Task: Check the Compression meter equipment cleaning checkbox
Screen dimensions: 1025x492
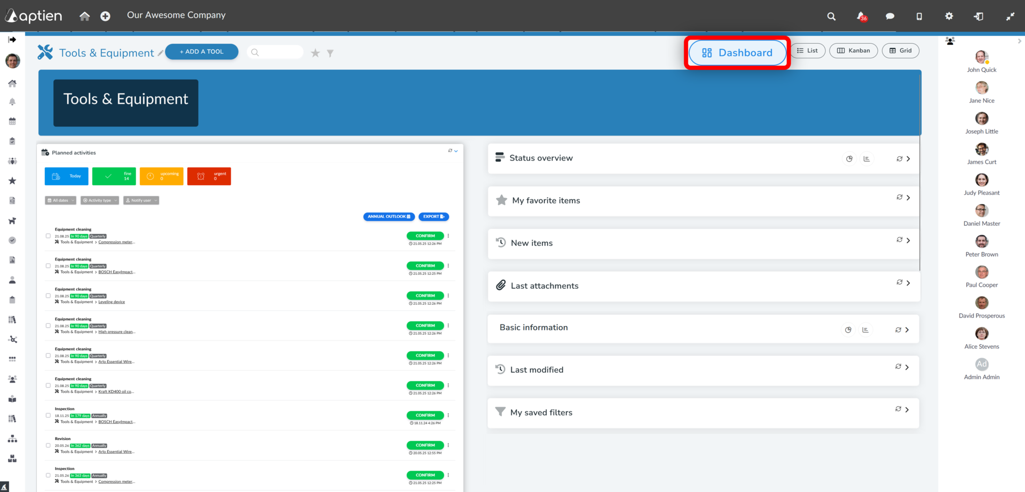Action: 48,236
